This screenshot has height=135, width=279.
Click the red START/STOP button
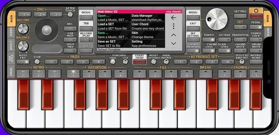[139, 61]
